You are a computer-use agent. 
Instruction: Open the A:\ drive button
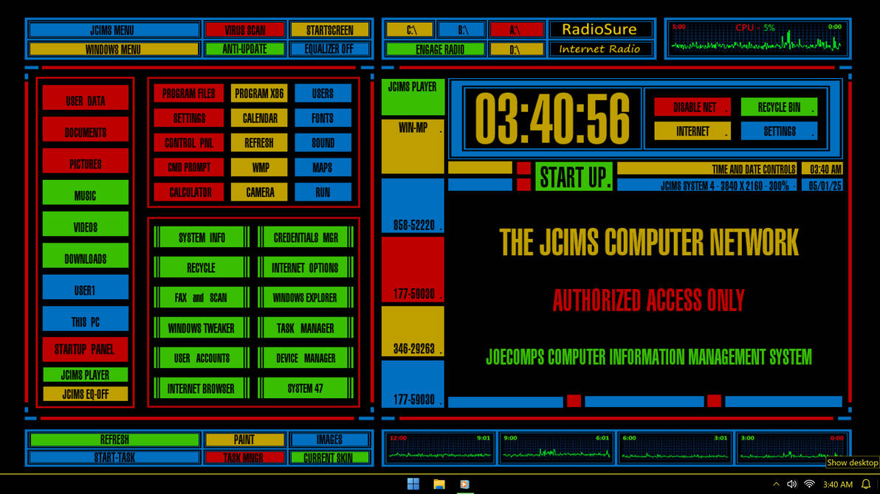pos(516,29)
